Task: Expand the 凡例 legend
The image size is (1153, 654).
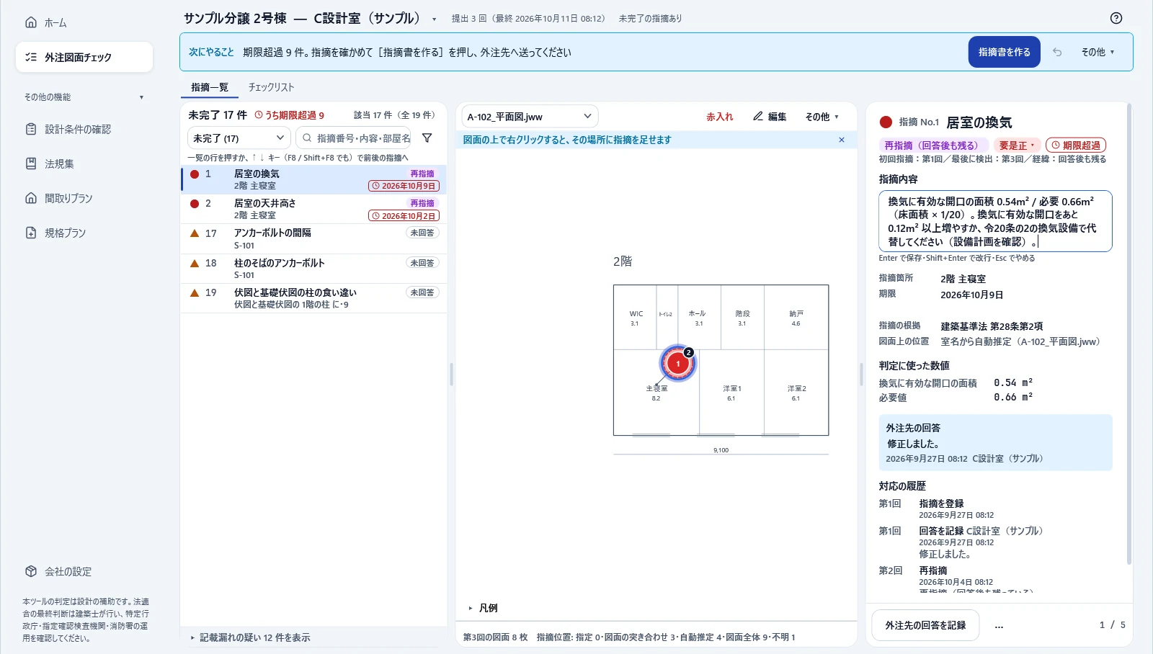Action: pyautogui.click(x=483, y=608)
